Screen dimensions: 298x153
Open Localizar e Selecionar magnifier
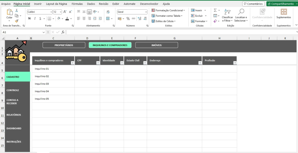241,15
